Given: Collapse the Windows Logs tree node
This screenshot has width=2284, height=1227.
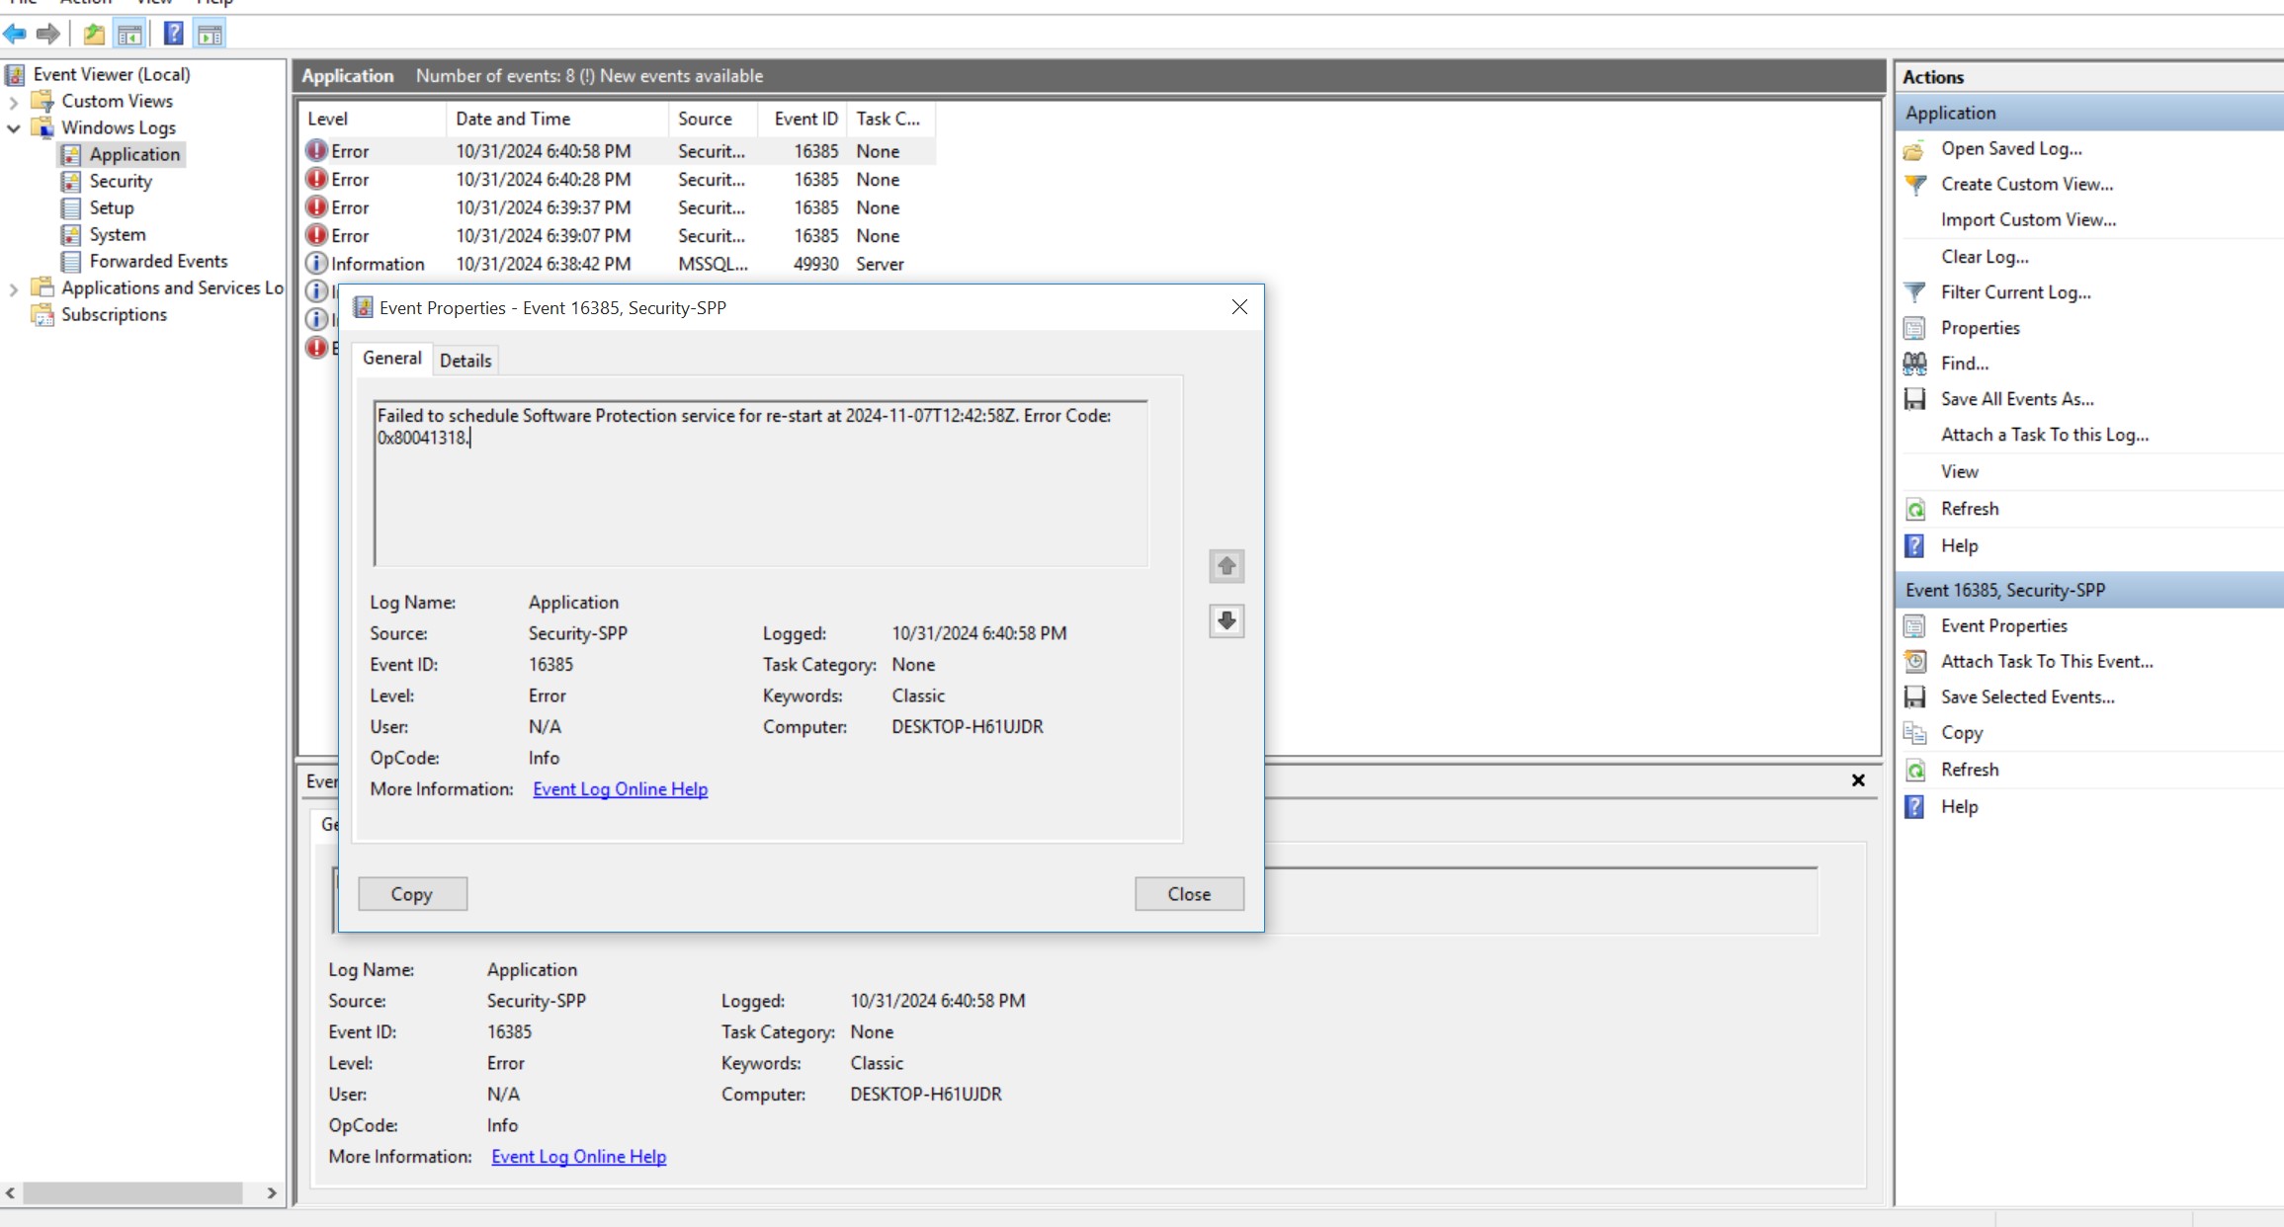Looking at the screenshot, I should tap(13, 127).
